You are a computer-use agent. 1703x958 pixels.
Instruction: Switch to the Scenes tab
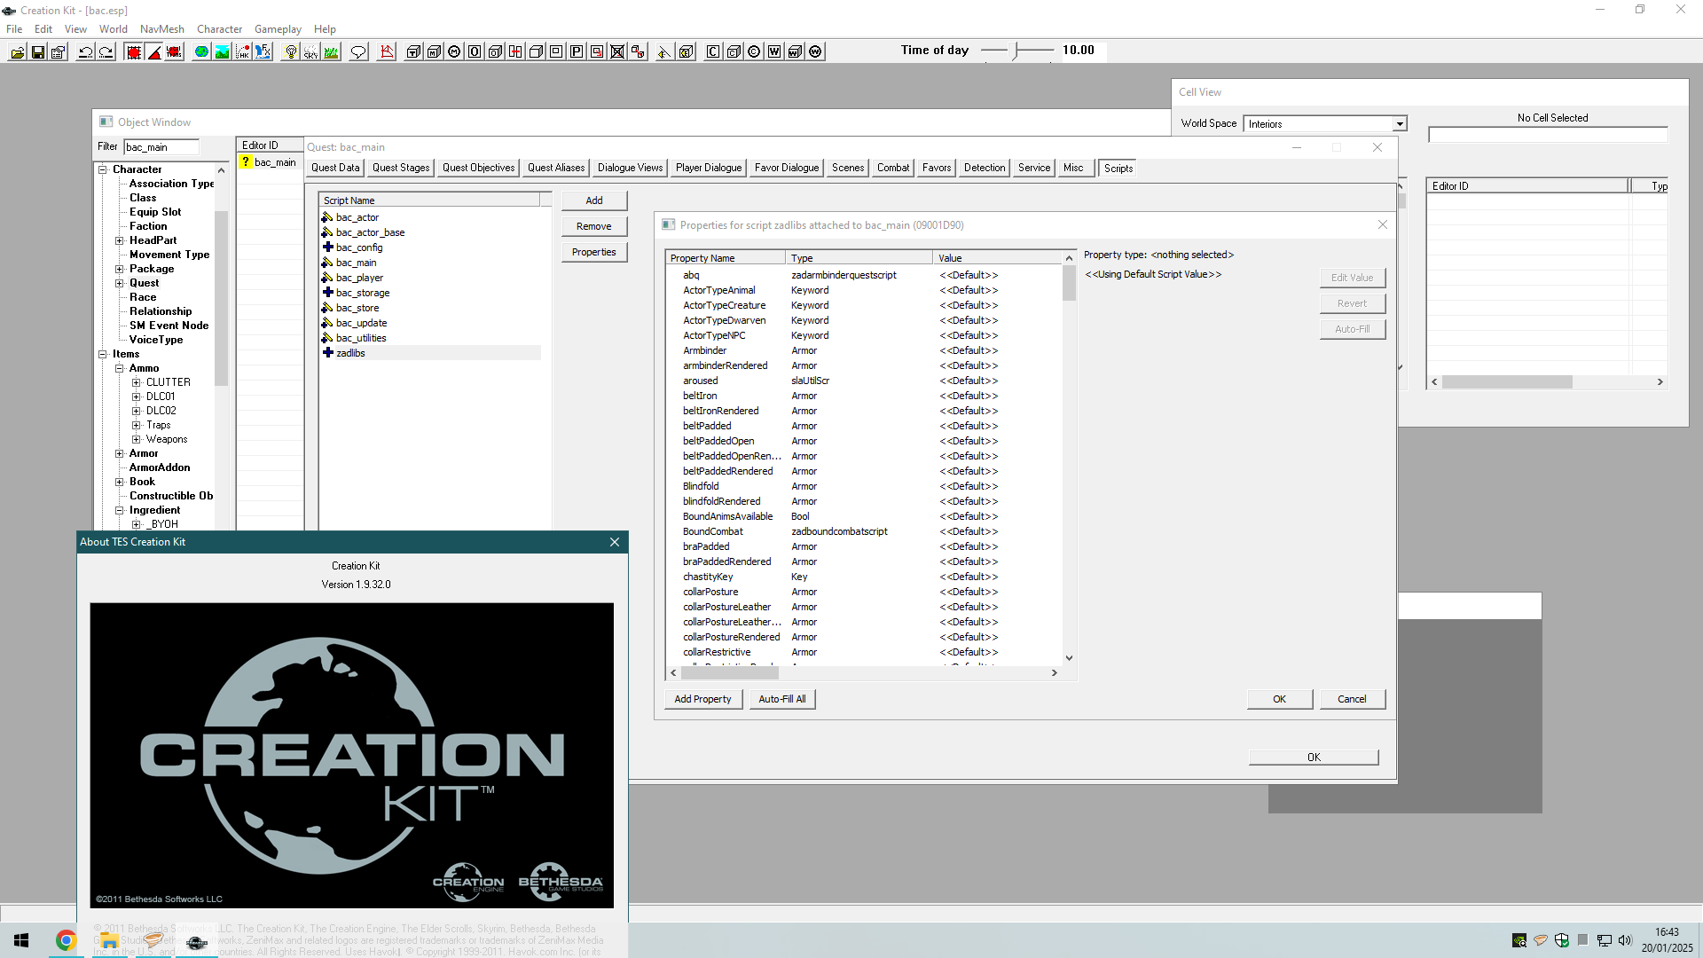coord(848,168)
